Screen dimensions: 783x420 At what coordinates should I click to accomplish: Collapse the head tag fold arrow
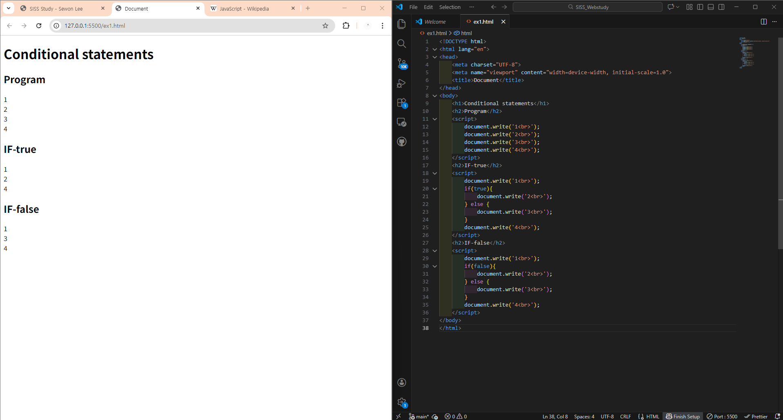coord(435,57)
